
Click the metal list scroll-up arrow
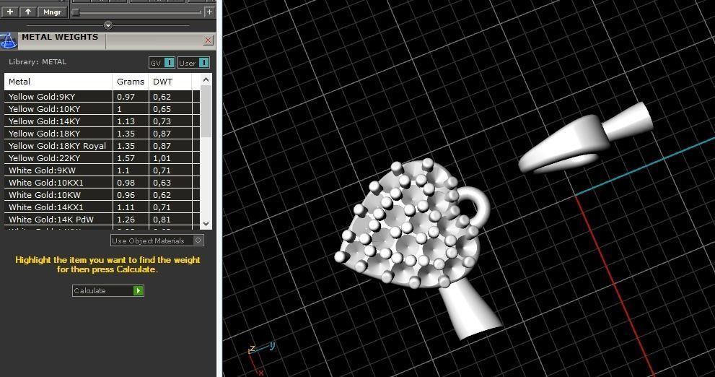coord(206,80)
